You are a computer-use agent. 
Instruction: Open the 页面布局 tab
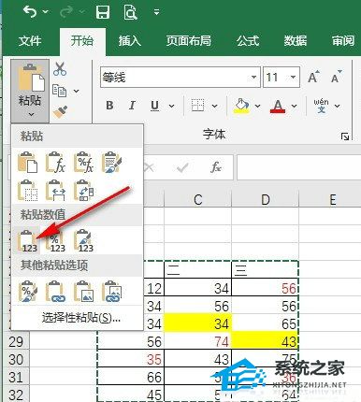(189, 41)
